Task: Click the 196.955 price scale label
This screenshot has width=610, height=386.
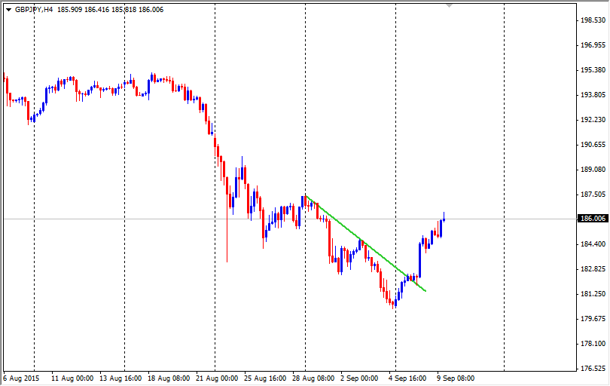Action: click(x=593, y=45)
